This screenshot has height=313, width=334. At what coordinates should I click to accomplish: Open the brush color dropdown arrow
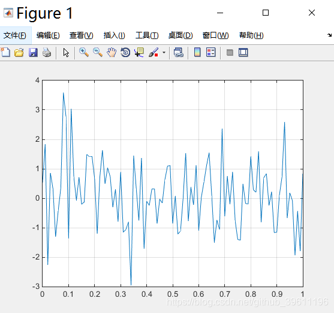tap(164, 52)
